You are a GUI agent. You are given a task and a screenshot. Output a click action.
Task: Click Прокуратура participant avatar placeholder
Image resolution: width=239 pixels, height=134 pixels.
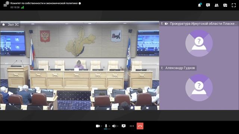(199, 43)
